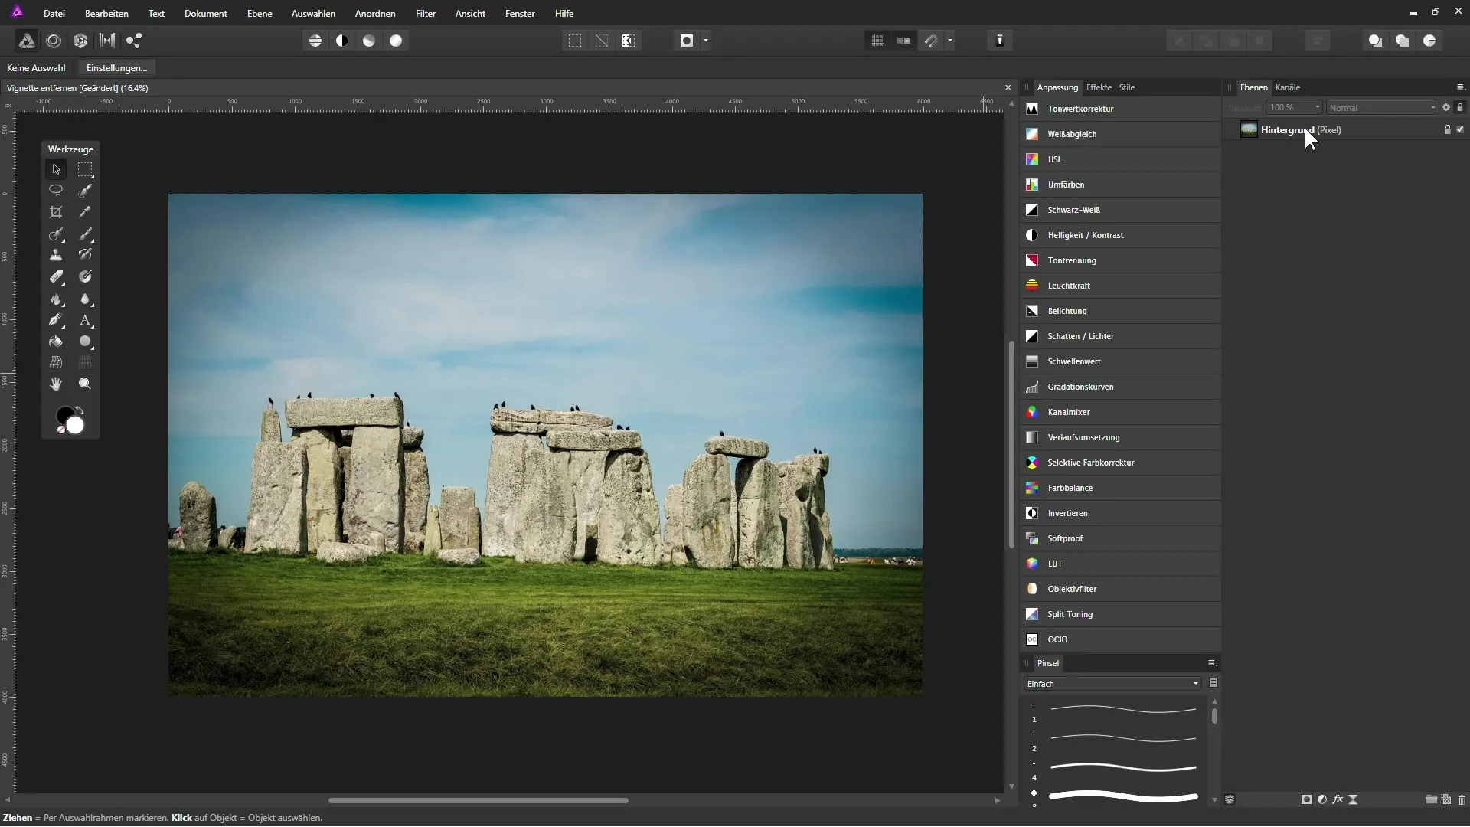Select the clone stamp tool
Viewport: 1470px width, 827px height.
(x=56, y=255)
